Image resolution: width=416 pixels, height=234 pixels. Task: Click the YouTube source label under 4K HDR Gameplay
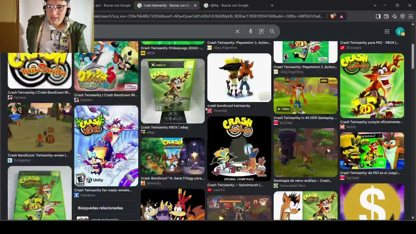pos(286,123)
